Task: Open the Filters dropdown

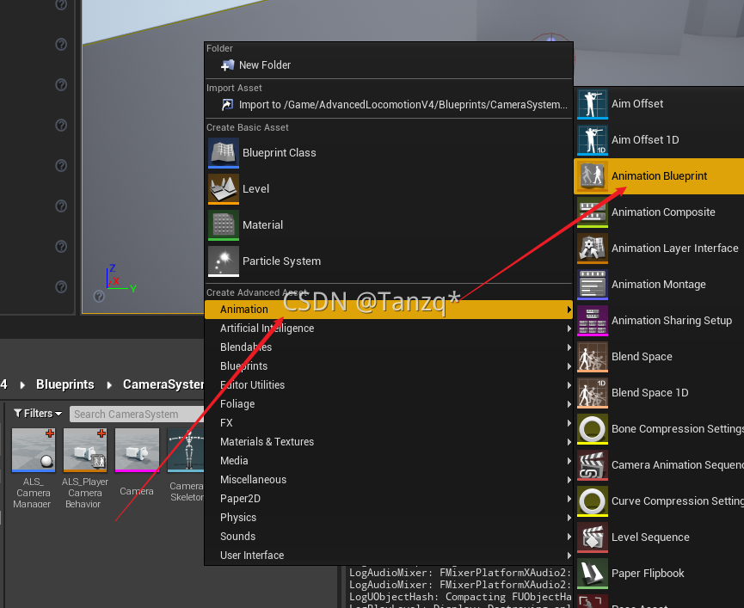Action: [38, 414]
